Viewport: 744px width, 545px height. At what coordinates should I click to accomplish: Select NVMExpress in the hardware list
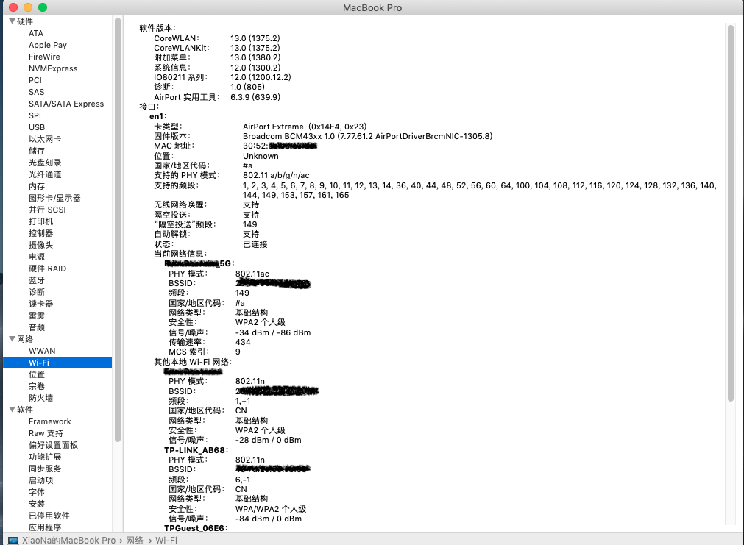click(53, 68)
